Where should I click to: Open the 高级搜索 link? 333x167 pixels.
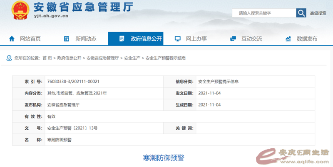tap(318, 13)
